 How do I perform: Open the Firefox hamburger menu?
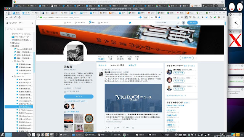(224, 18)
